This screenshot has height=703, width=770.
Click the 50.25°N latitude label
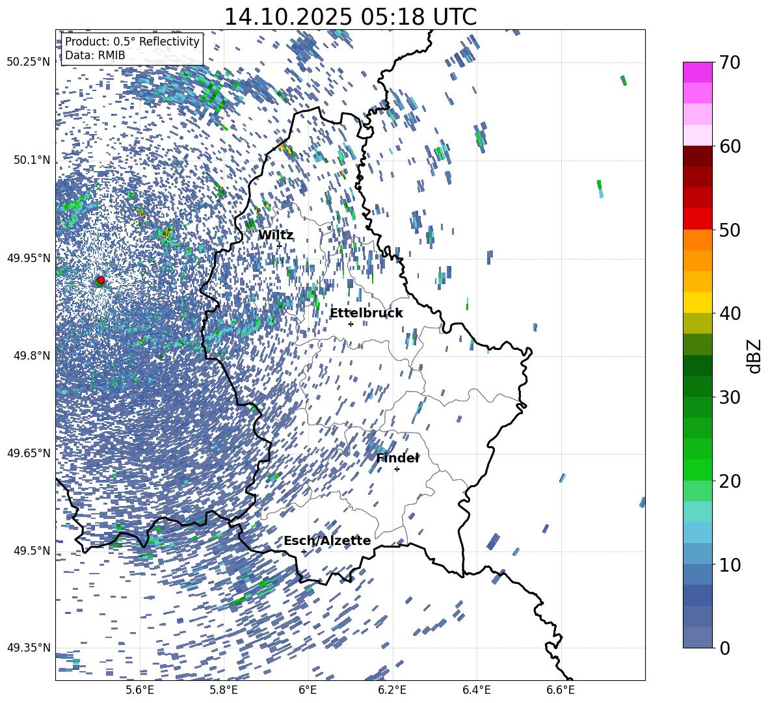29,62
